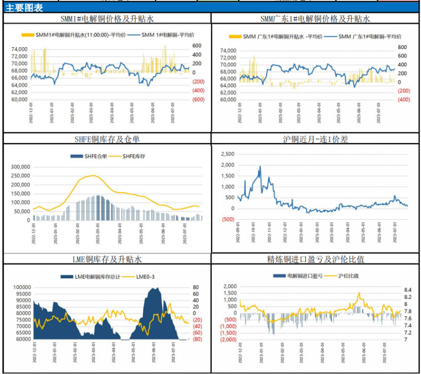Select the 精炼铜进口盈亏及沪伦比值 chart title

click(315, 259)
